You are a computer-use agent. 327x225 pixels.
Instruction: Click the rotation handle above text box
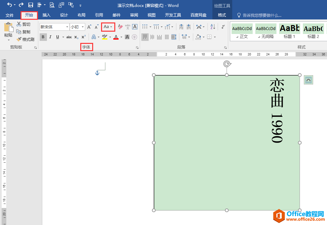pyautogui.click(x=227, y=64)
